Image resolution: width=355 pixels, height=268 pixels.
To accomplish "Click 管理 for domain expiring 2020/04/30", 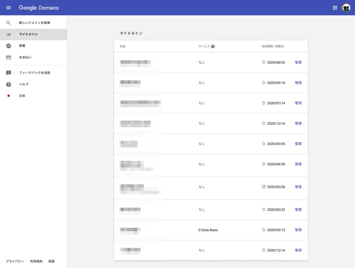I will (x=298, y=164).
